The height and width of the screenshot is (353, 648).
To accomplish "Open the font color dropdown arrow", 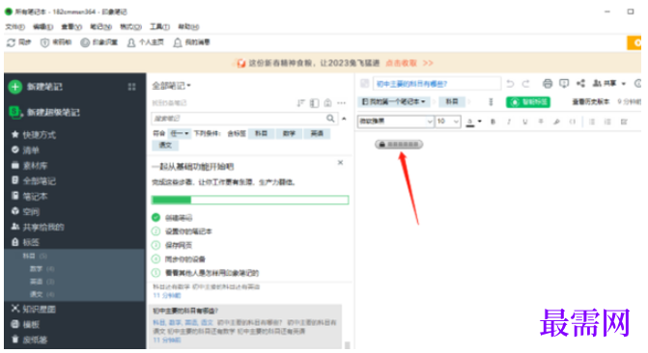I will 479,122.
